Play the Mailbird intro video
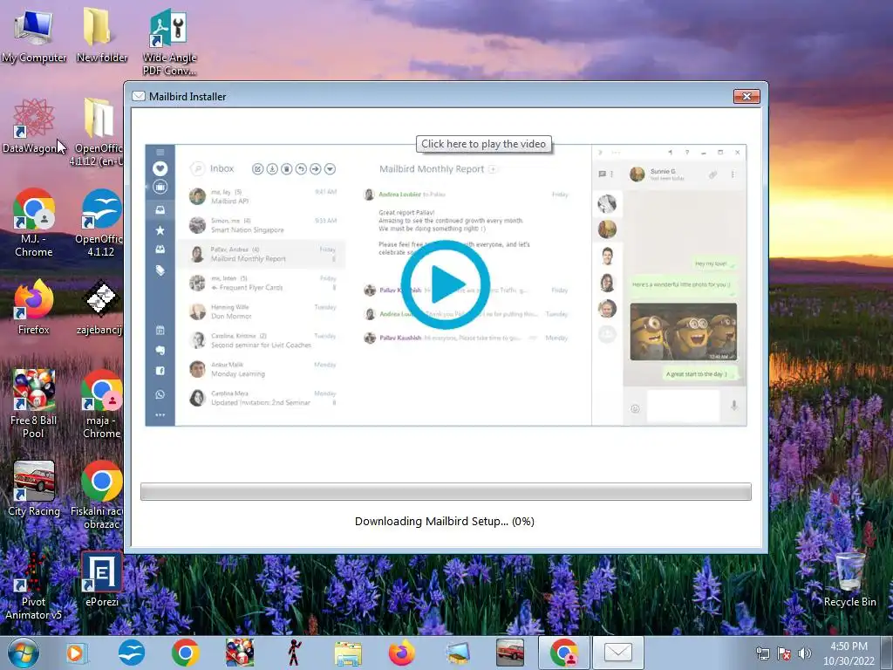The width and height of the screenshot is (893, 670). [445, 284]
